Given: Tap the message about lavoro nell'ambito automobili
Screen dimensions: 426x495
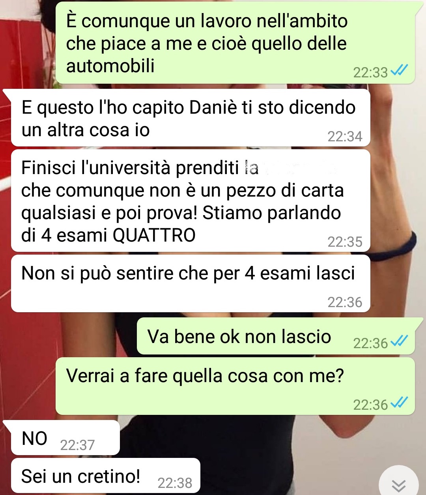Looking at the screenshot, I should 235,43.
